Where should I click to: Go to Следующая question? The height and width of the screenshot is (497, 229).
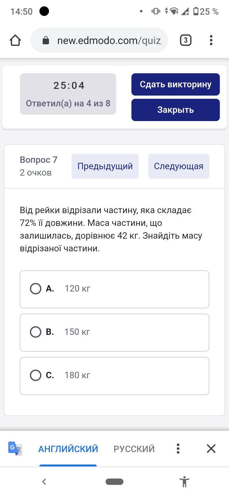pos(178,166)
